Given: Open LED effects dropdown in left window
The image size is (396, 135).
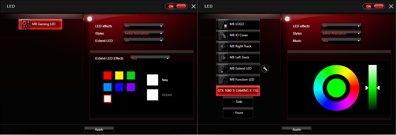Looking at the screenshot, I should [x=144, y=26].
